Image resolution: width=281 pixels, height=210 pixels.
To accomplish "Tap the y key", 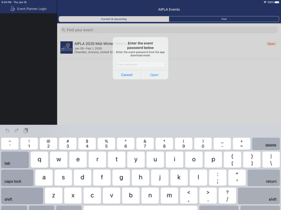I will click(136, 160).
